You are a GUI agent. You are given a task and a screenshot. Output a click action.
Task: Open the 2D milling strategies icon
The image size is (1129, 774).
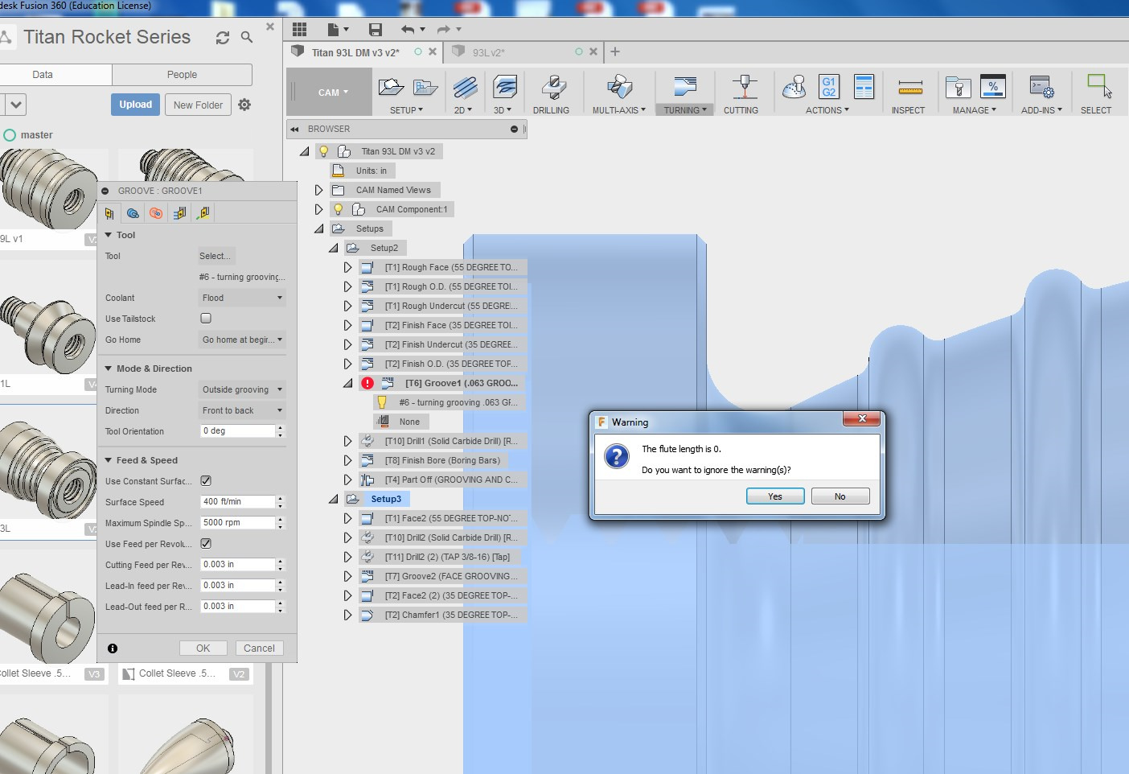click(x=465, y=87)
